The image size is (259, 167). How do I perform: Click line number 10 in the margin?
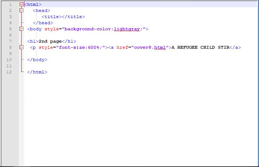[x=9, y=60]
